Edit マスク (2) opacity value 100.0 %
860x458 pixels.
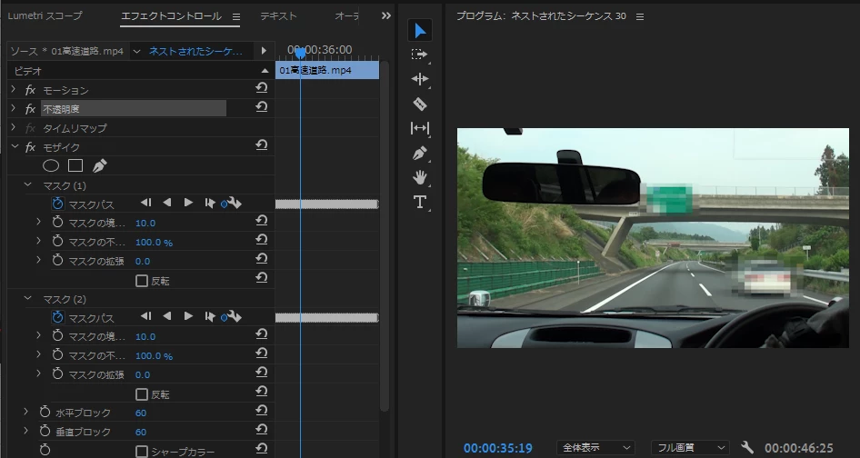[155, 355]
